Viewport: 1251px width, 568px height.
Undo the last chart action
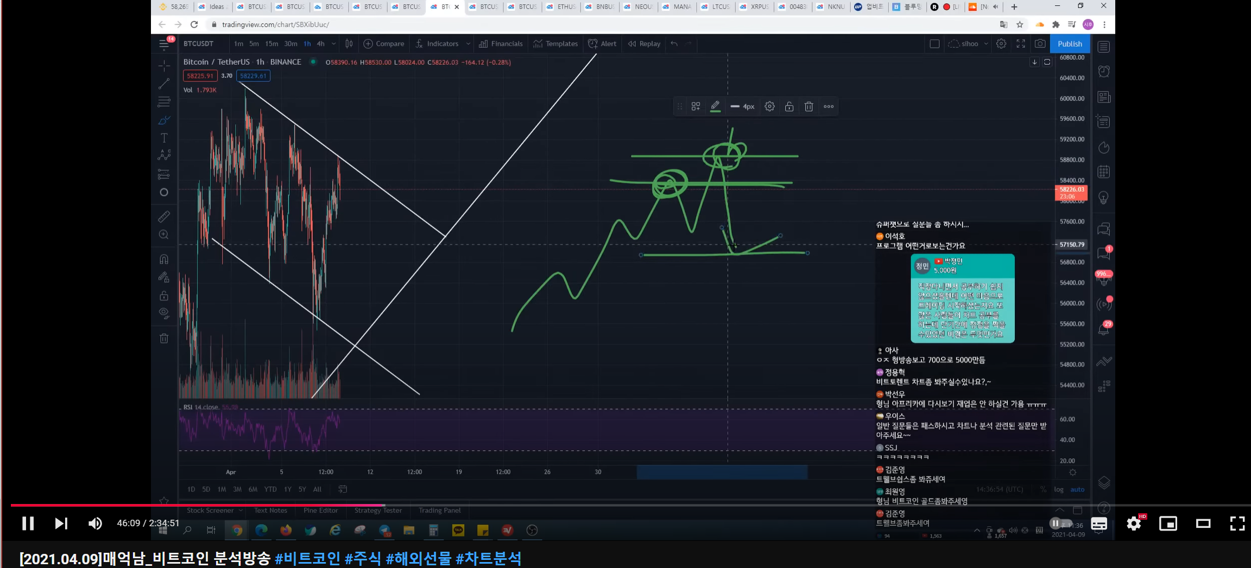pyautogui.click(x=674, y=44)
